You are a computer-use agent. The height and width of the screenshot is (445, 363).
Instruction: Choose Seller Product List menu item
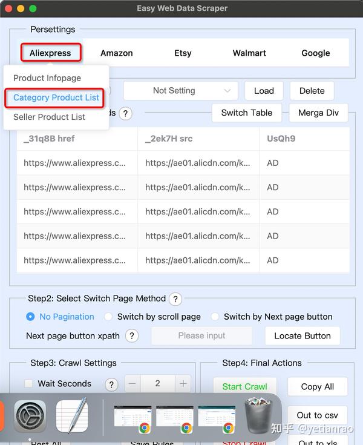point(56,117)
